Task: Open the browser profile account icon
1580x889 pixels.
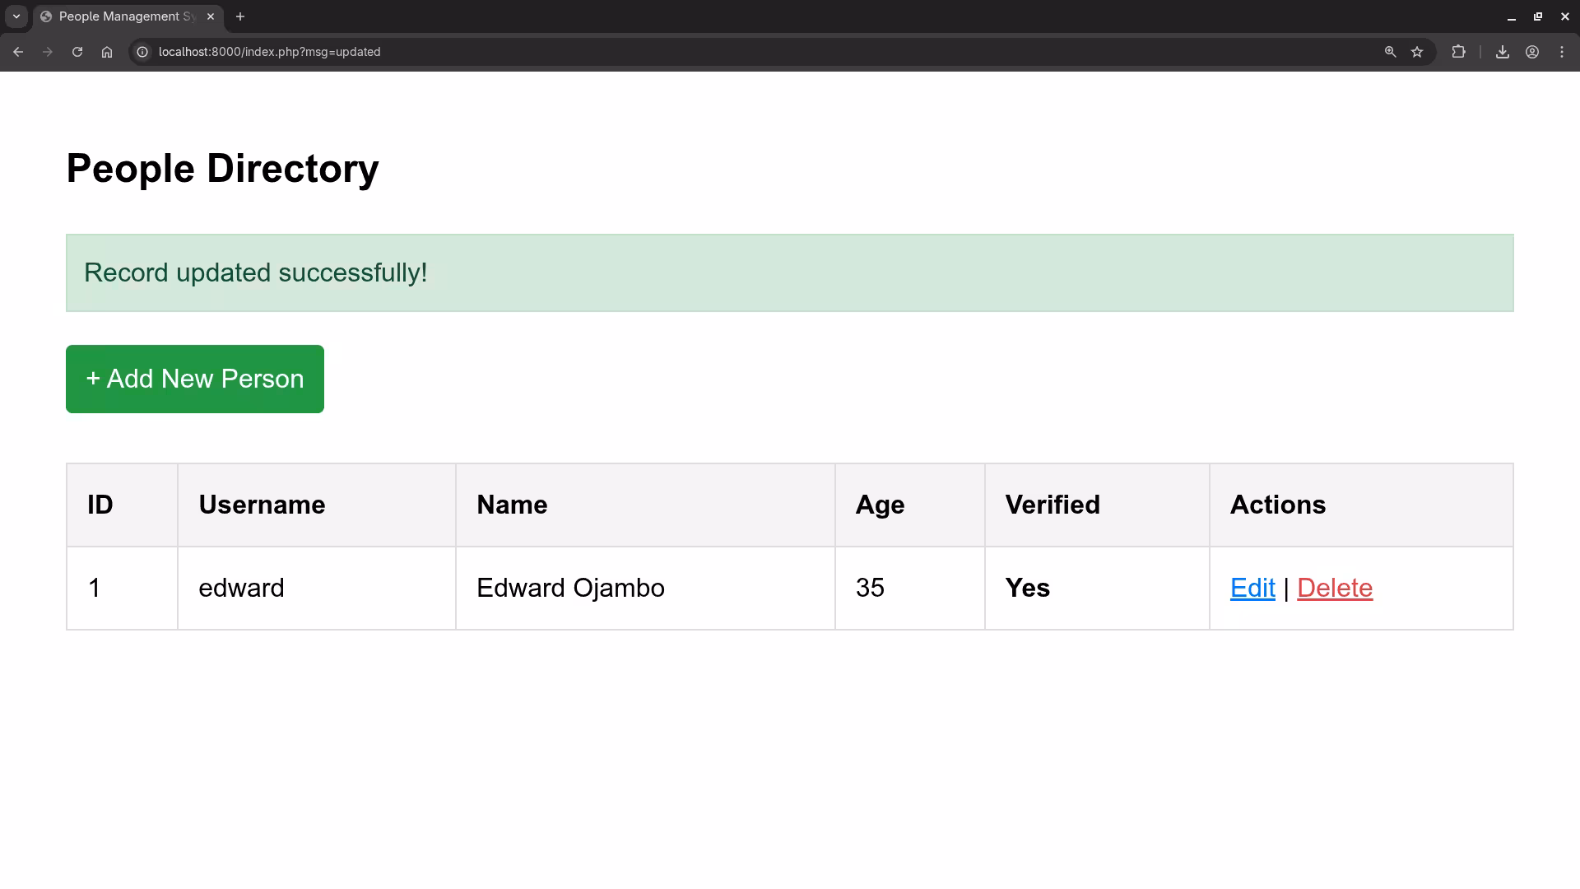Action: click(x=1532, y=52)
